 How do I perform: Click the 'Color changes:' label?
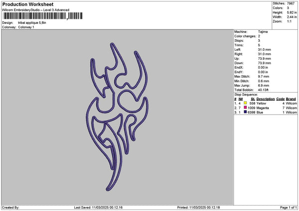tap(245, 36)
